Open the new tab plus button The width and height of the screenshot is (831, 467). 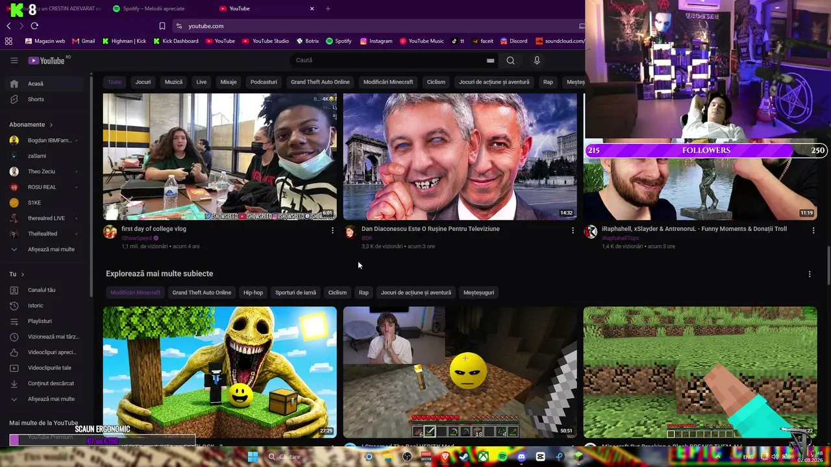click(328, 8)
